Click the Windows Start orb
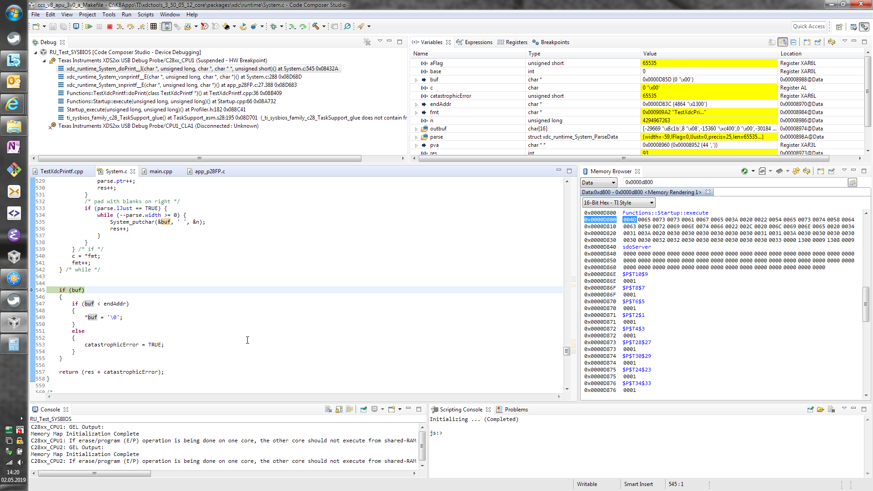873x491 pixels. 14,13
